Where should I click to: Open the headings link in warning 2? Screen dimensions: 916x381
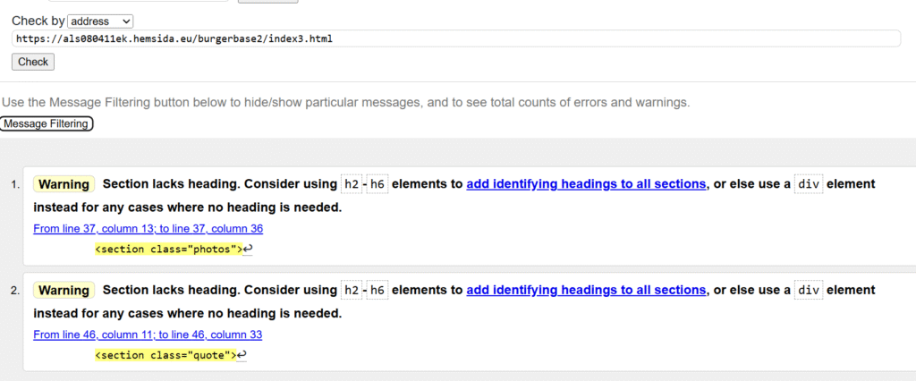(586, 290)
